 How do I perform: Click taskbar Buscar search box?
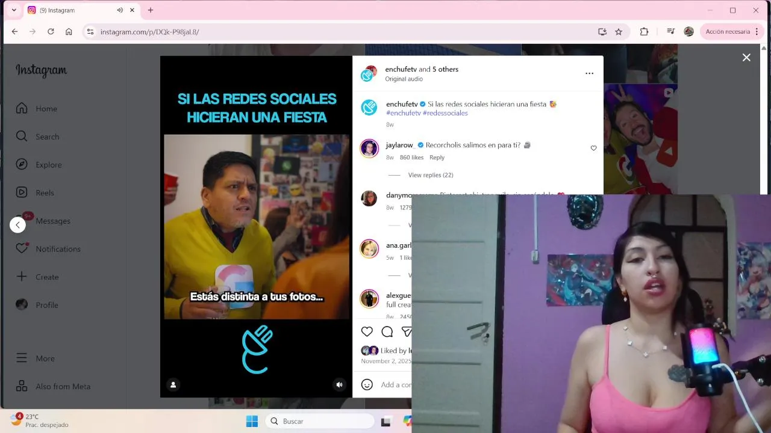(319, 421)
